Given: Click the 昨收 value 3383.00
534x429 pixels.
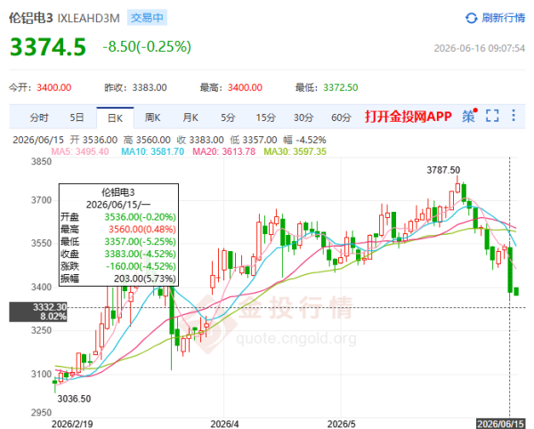Looking at the screenshot, I should [x=150, y=87].
